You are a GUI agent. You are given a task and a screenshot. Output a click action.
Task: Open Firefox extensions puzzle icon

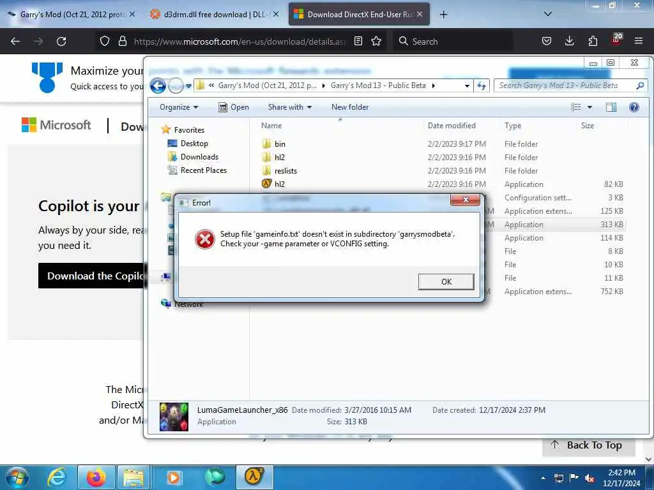[593, 41]
